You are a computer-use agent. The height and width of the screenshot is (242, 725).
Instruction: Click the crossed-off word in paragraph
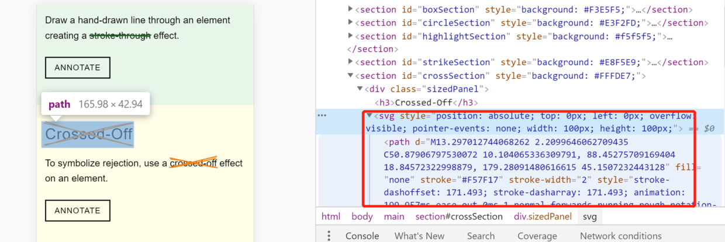point(193,163)
